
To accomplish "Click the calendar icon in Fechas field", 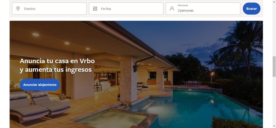I will tap(95, 9).
